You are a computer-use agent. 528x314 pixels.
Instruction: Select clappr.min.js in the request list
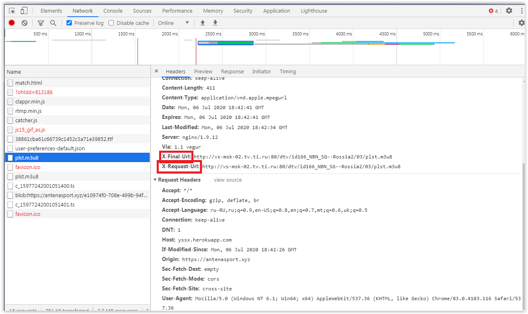tap(30, 102)
